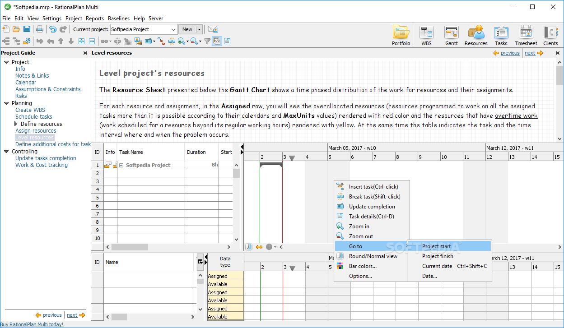The width and height of the screenshot is (564, 328).
Task: Open the Baselines menu
Action: point(119,18)
